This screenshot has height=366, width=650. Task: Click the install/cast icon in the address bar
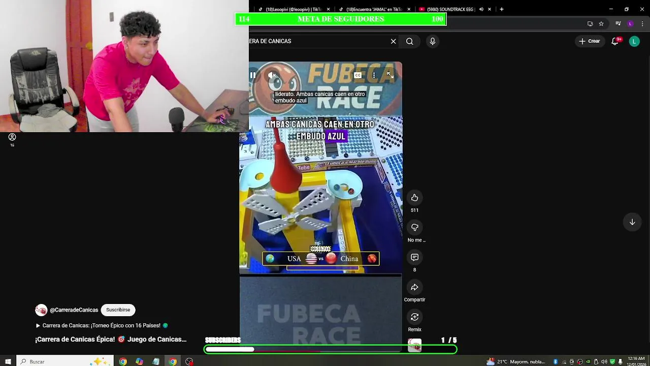[590, 23]
